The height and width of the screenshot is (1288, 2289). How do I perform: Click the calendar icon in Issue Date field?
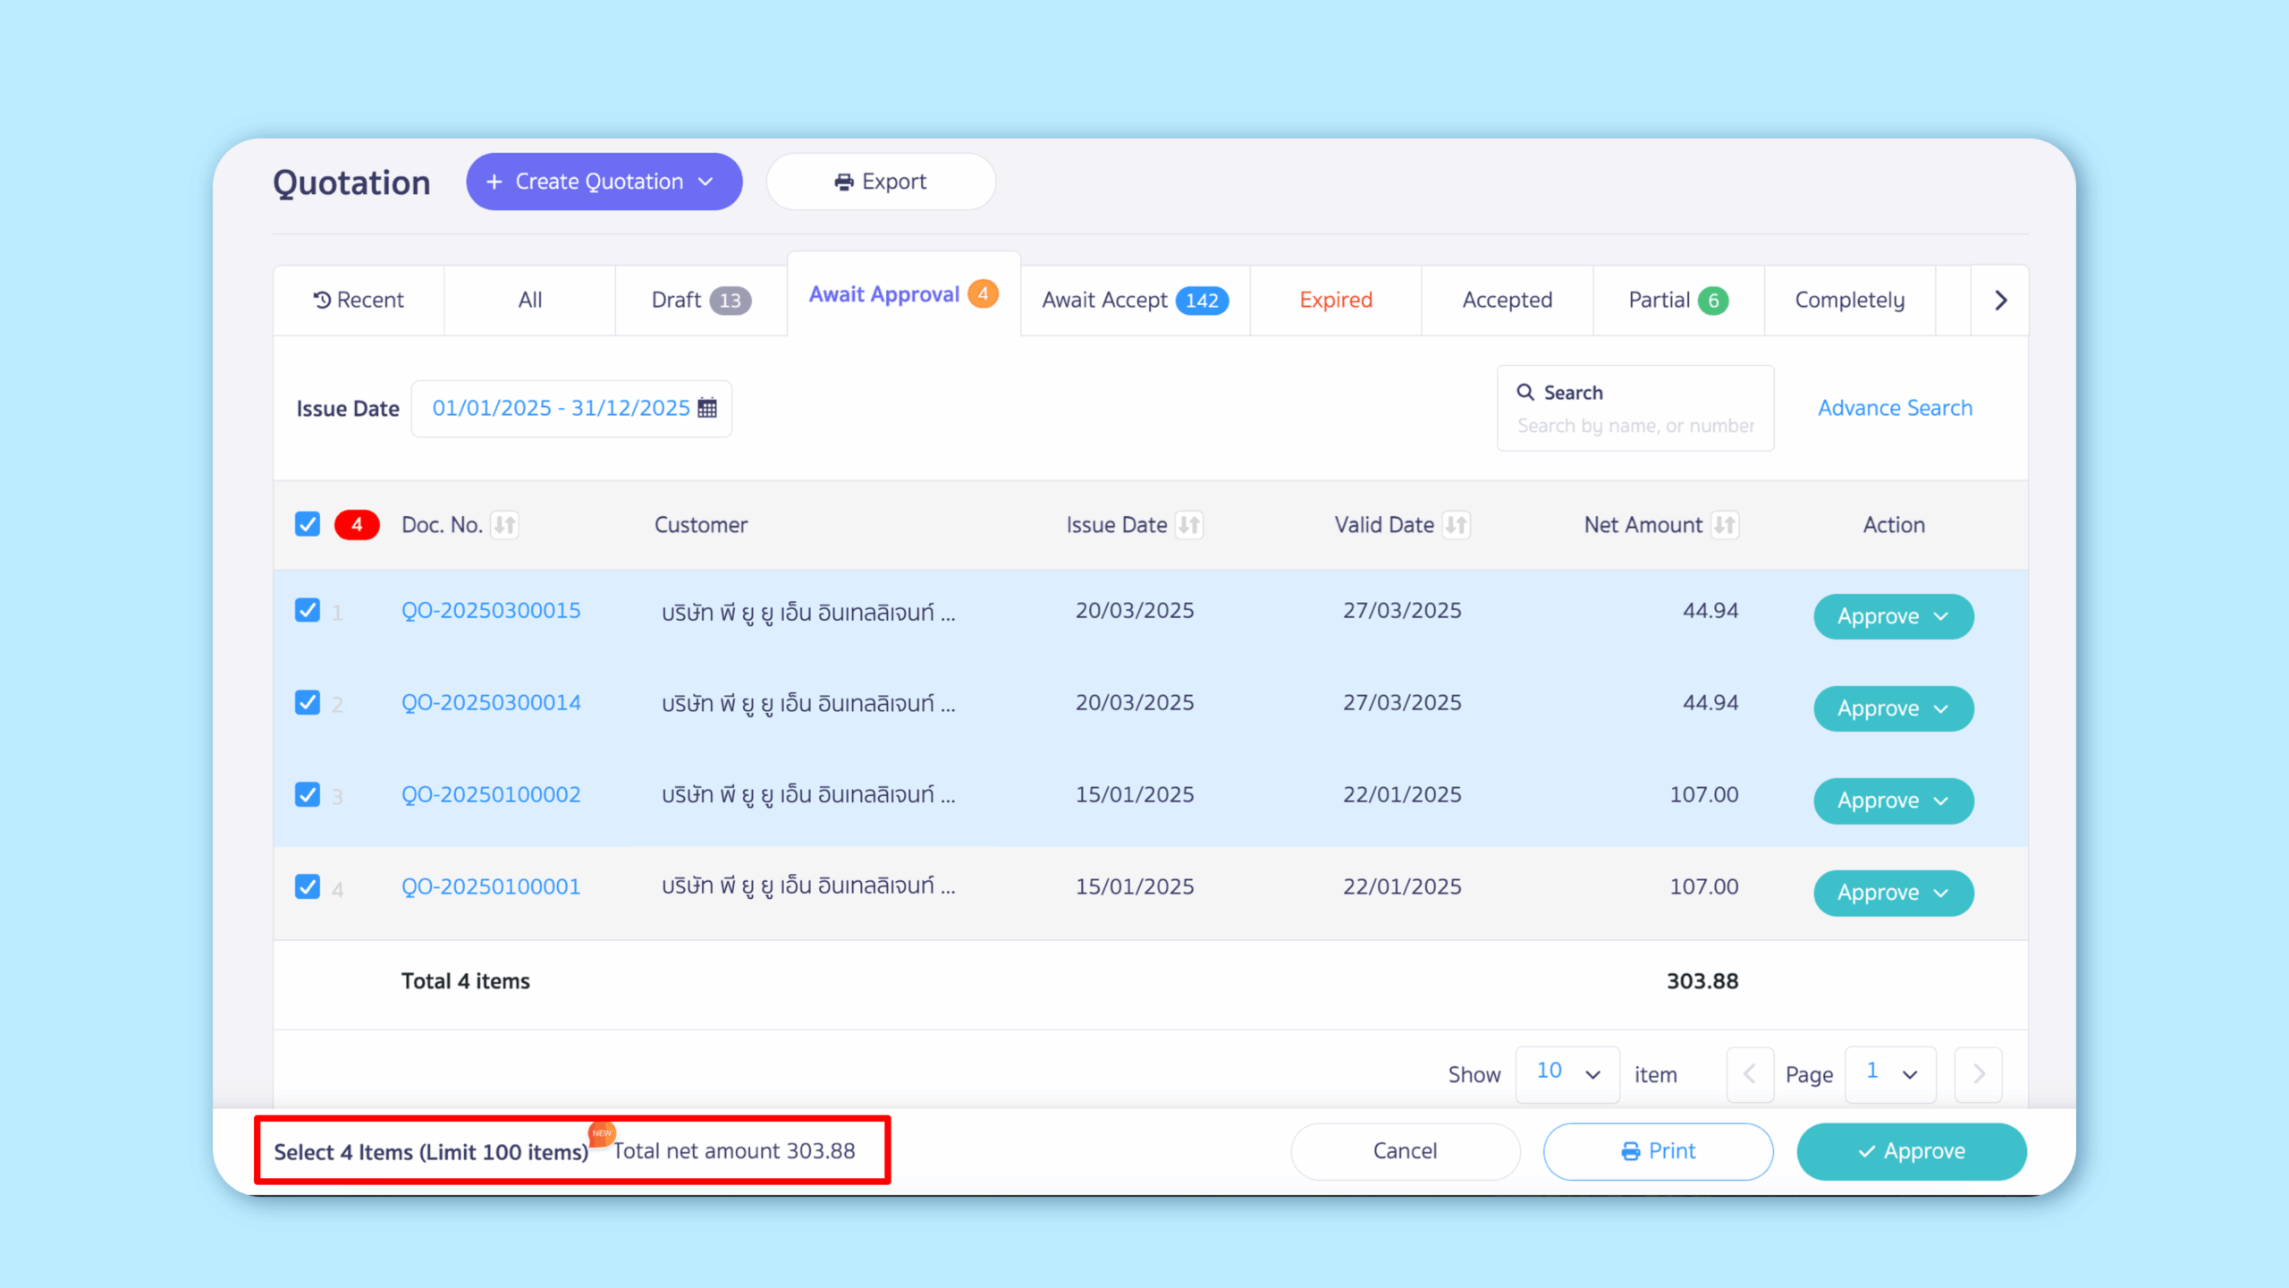tap(707, 408)
